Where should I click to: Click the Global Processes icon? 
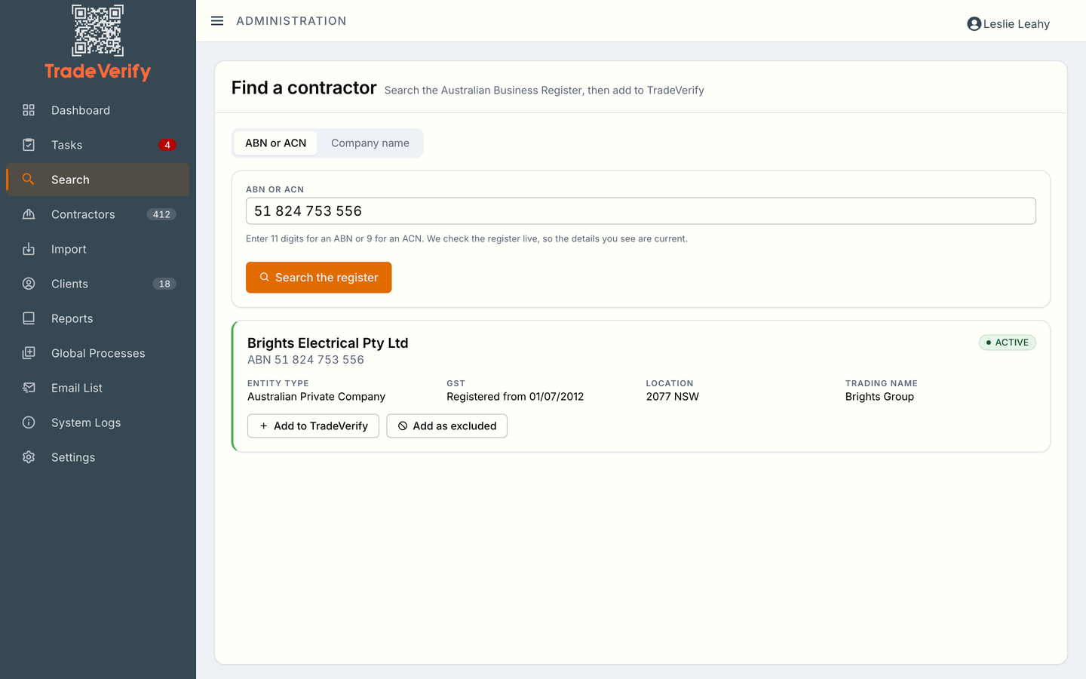click(x=29, y=353)
